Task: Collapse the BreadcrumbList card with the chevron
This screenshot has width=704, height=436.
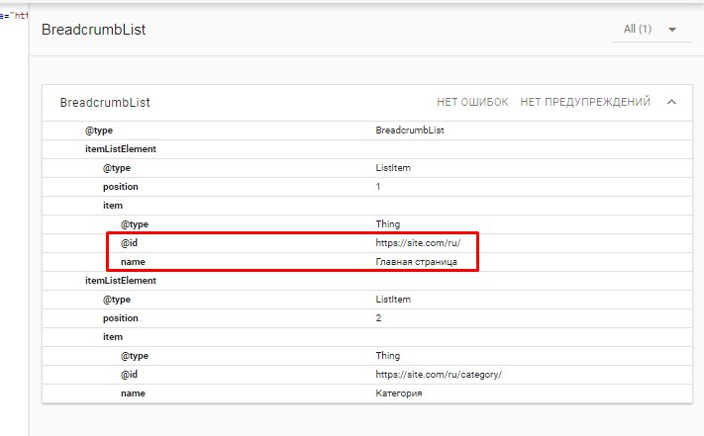Action: [x=671, y=102]
